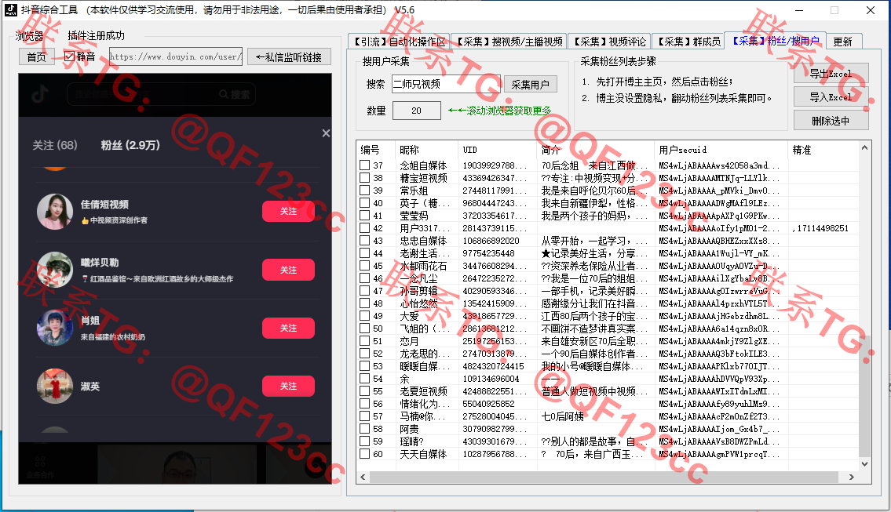Open the 【采集】搜视频/主播视频 tab
This screenshot has width=891, height=512.
point(509,42)
